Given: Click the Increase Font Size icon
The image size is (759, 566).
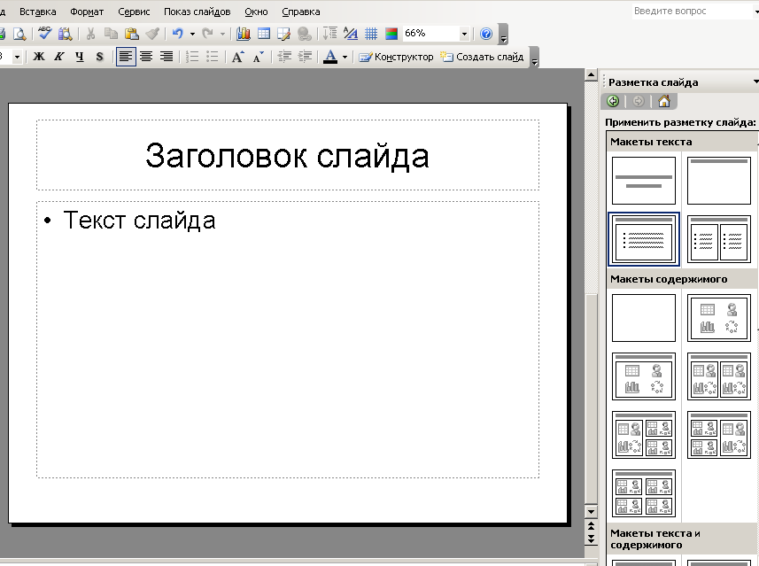Looking at the screenshot, I should [237, 57].
